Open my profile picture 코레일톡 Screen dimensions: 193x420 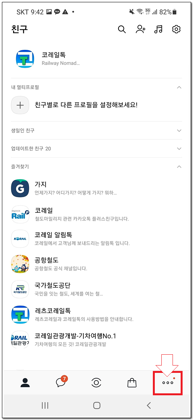tap(25, 59)
